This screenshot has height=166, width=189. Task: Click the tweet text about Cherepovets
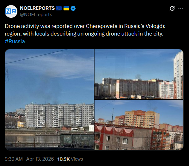click(x=85, y=30)
